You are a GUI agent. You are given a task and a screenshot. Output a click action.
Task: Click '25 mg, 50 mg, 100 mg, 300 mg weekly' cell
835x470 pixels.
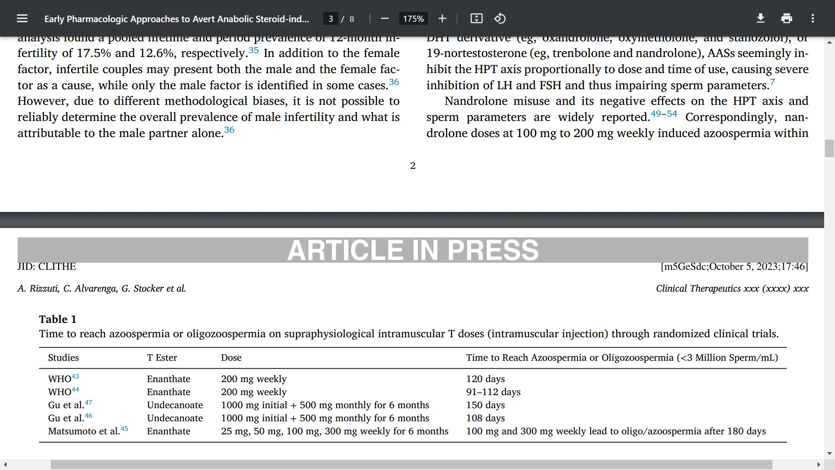coord(334,431)
